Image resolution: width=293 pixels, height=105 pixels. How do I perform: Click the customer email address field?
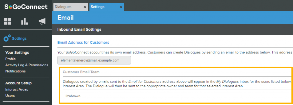click(x=94, y=60)
